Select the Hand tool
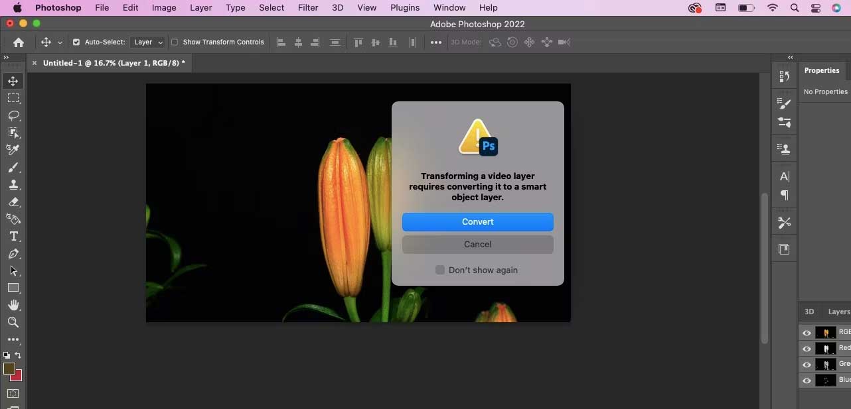 pyautogui.click(x=13, y=305)
